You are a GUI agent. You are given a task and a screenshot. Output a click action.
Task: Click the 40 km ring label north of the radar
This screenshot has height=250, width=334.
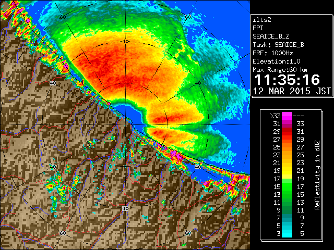[125, 42]
